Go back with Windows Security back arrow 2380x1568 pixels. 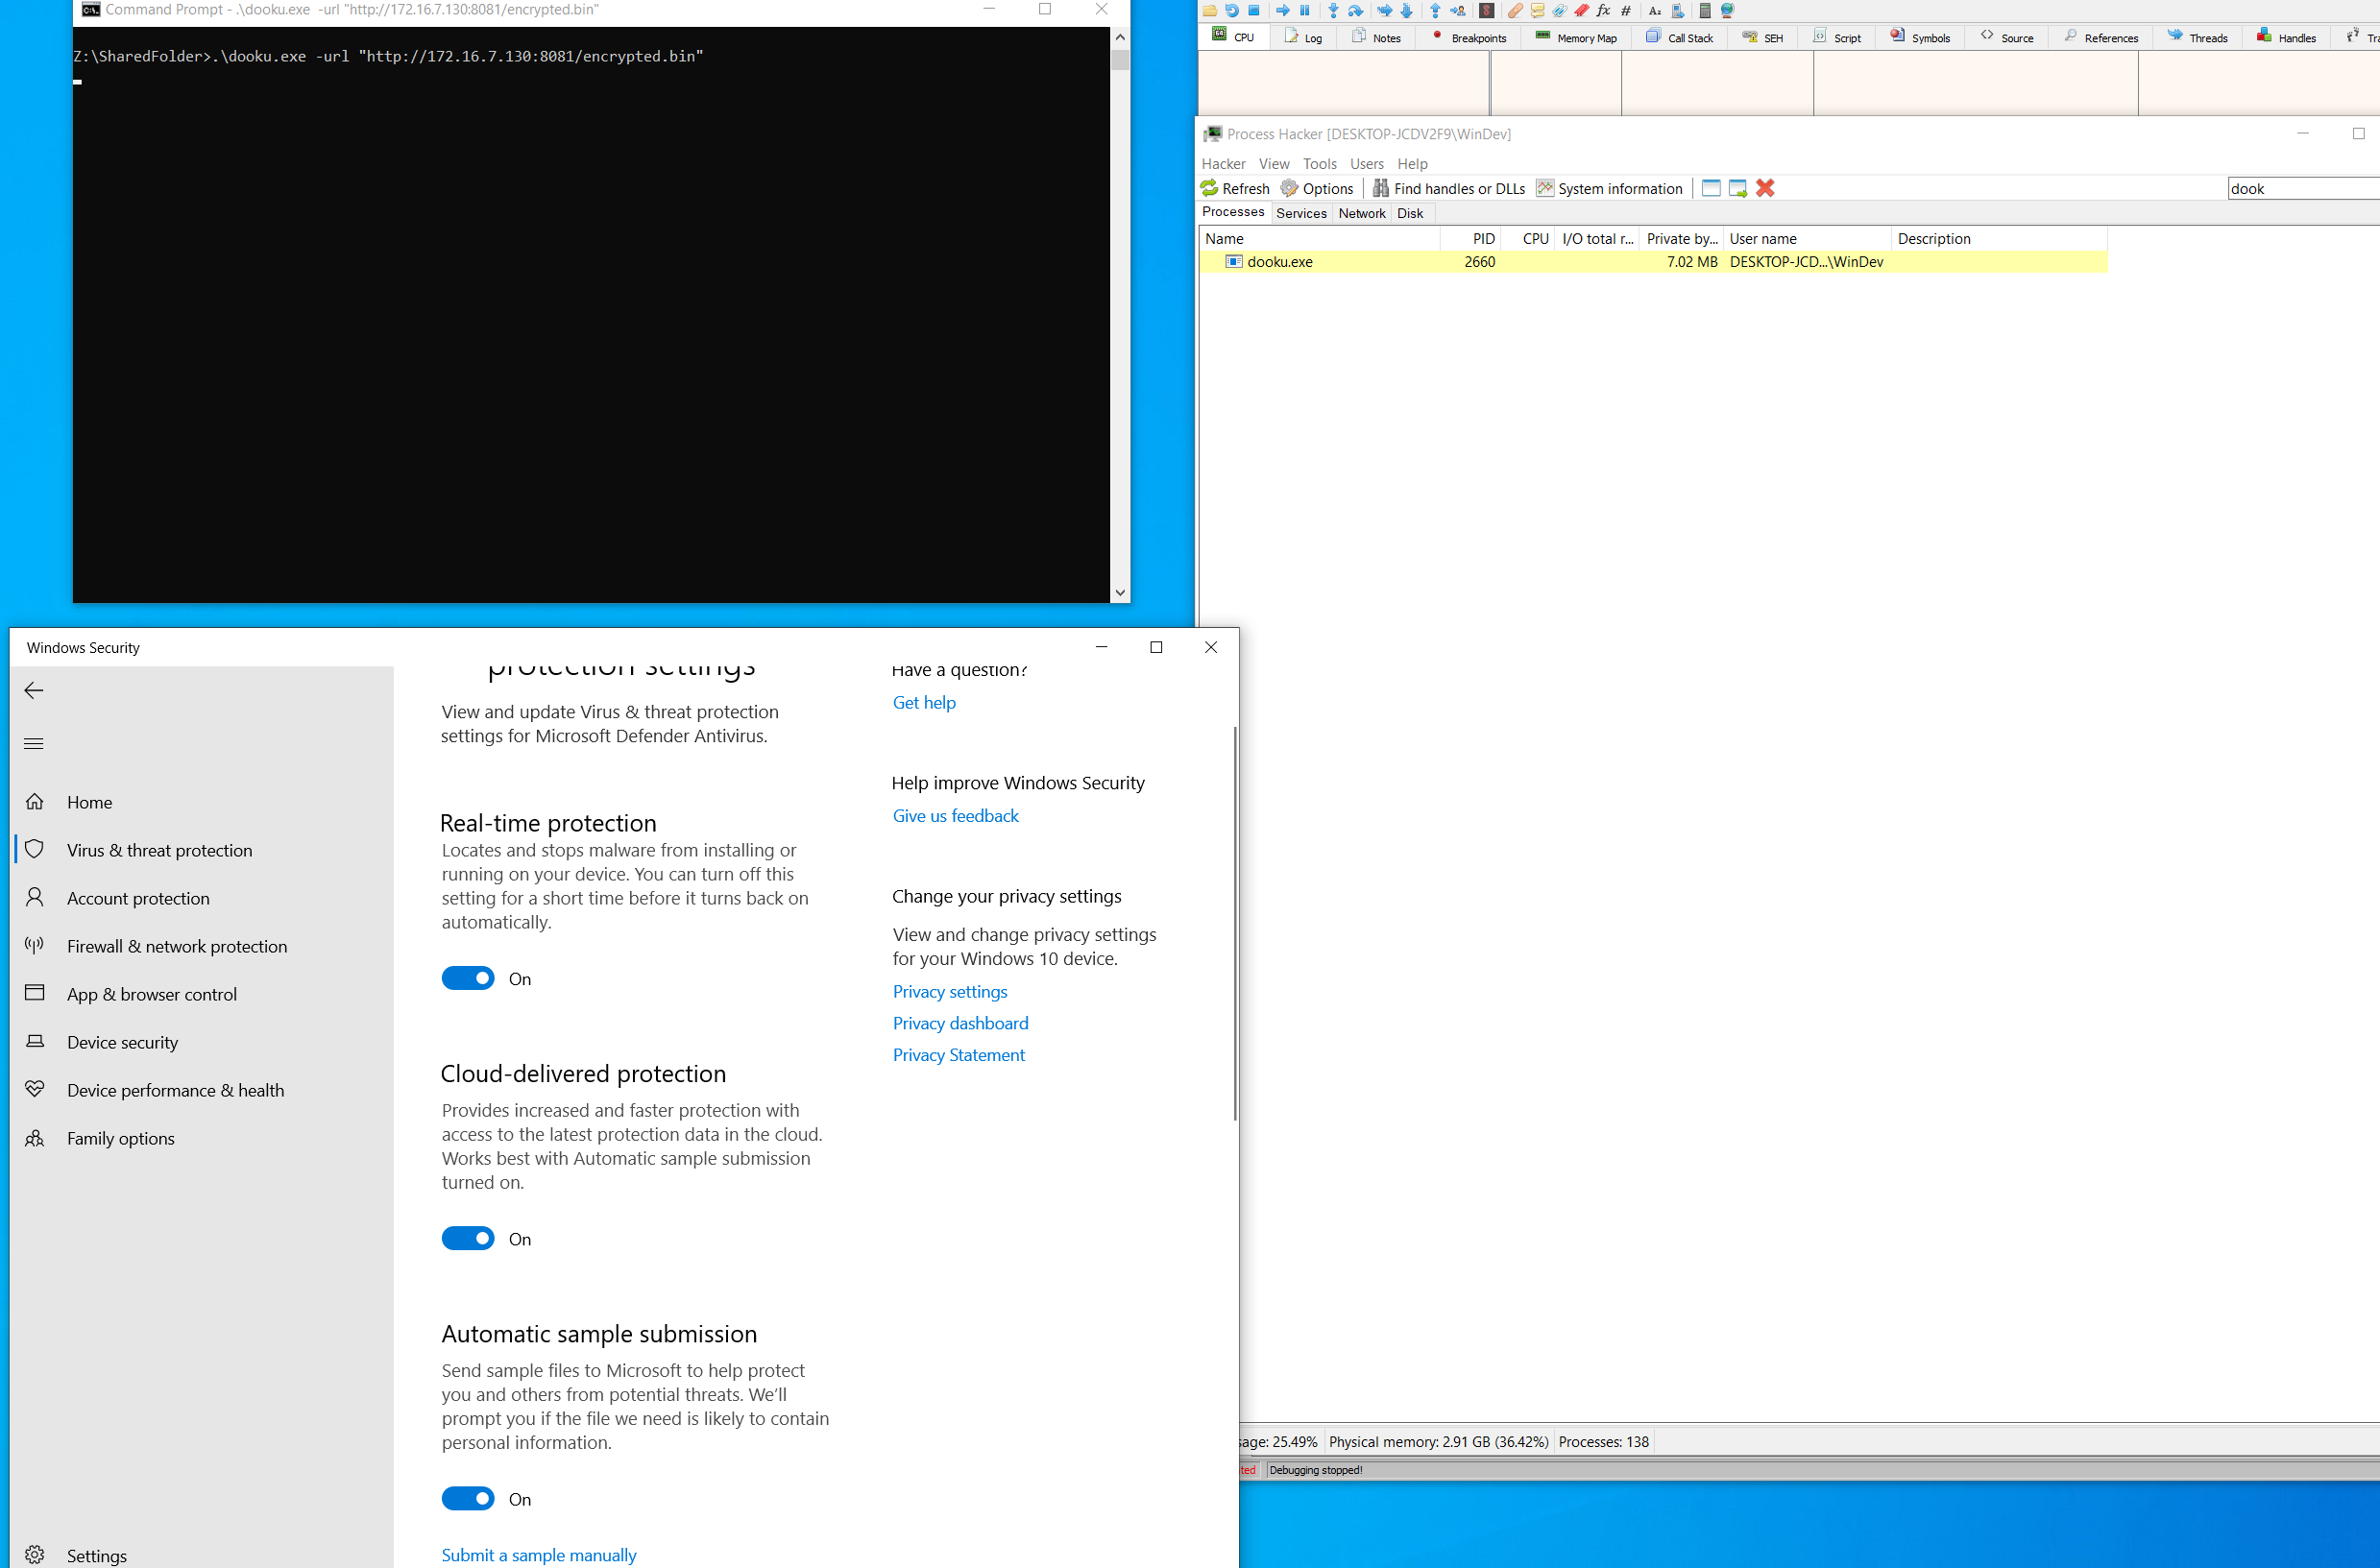point(34,690)
